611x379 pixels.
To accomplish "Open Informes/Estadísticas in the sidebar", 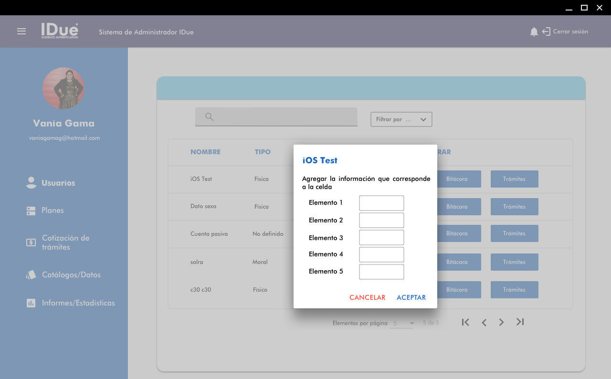I will click(78, 303).
